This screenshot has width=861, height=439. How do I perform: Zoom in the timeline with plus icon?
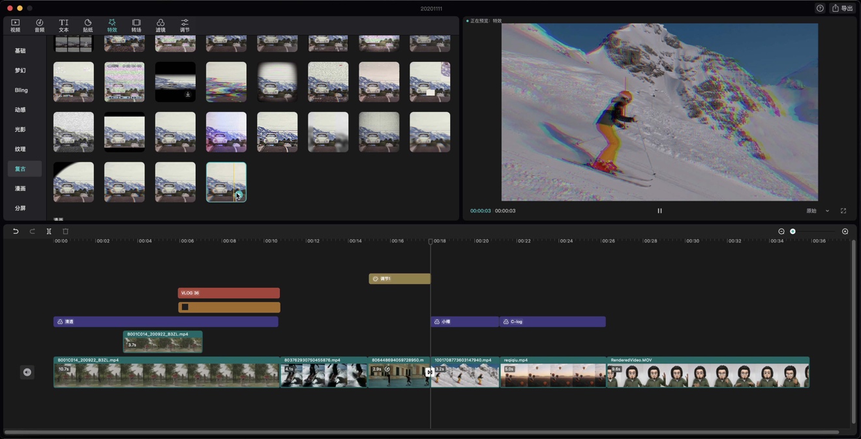[845, 231]
